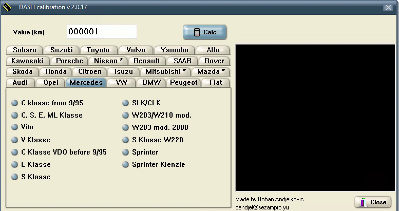Switch to the Honda tab

click(x=56, y=72)
